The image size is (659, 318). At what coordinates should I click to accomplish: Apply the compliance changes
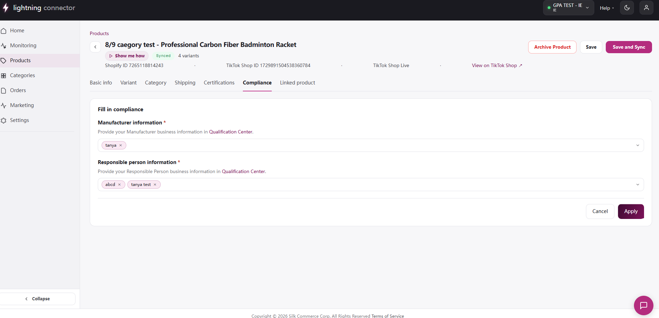click(631, 211)
